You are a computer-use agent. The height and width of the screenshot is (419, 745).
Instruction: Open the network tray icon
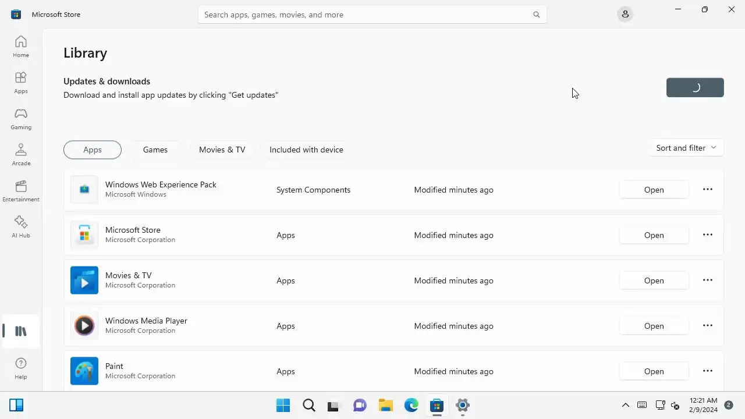point(660,405)
